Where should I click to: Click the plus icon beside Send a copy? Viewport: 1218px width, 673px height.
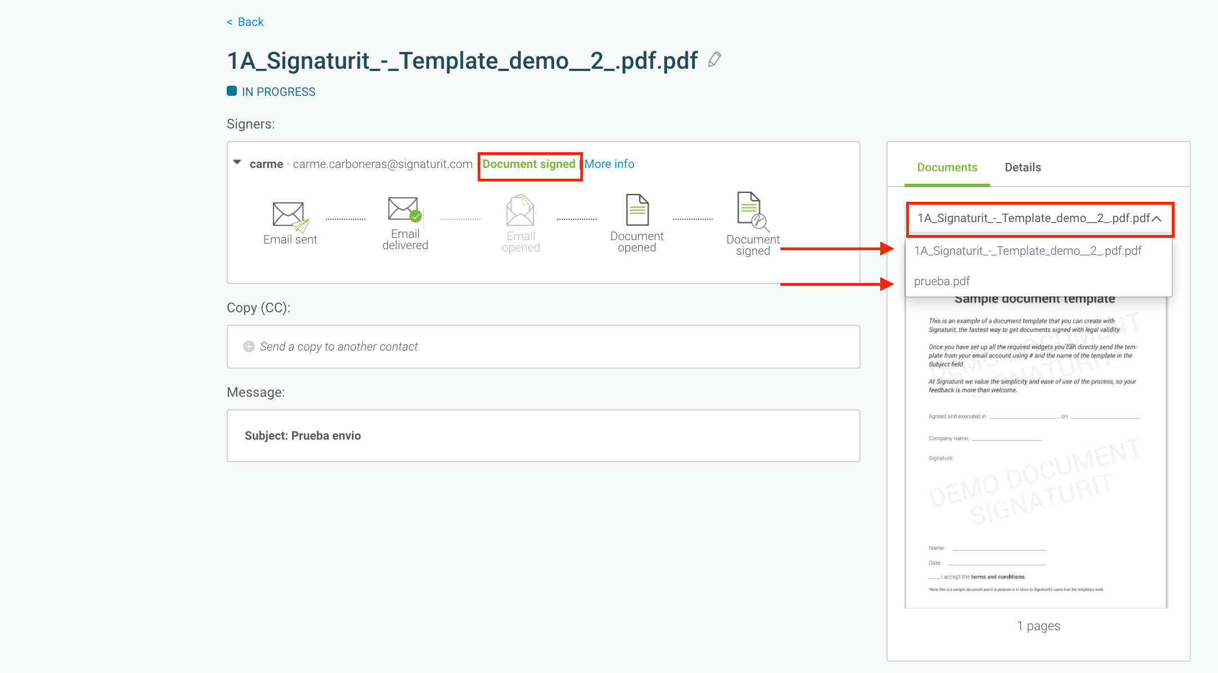click(x=249, y=347)
